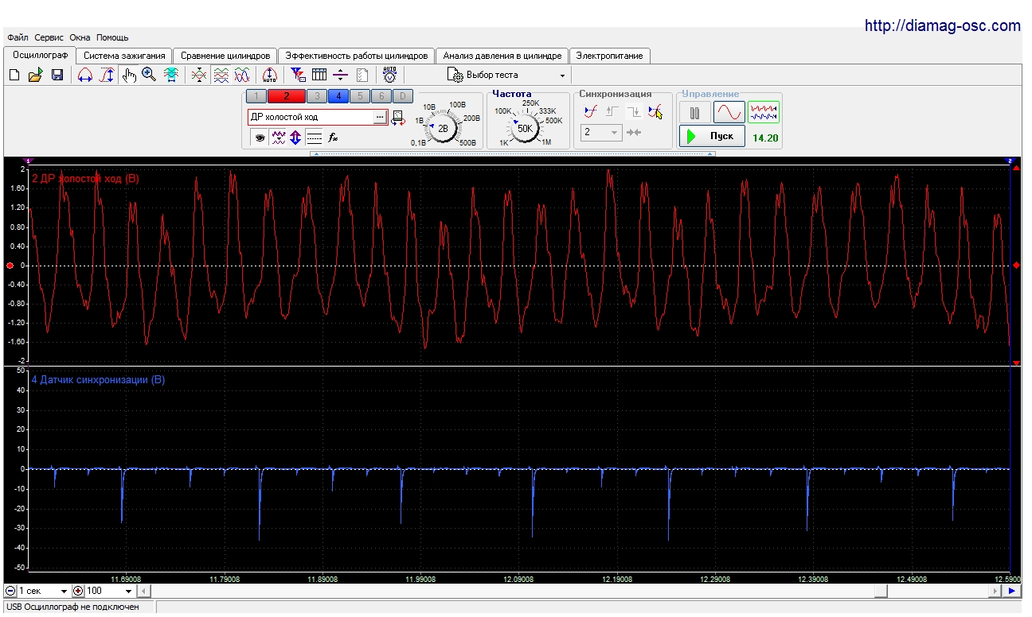The width and height of the screenshot is (1032, 617).
Task: Open the table grid view icon
Action: coord(319,75)
